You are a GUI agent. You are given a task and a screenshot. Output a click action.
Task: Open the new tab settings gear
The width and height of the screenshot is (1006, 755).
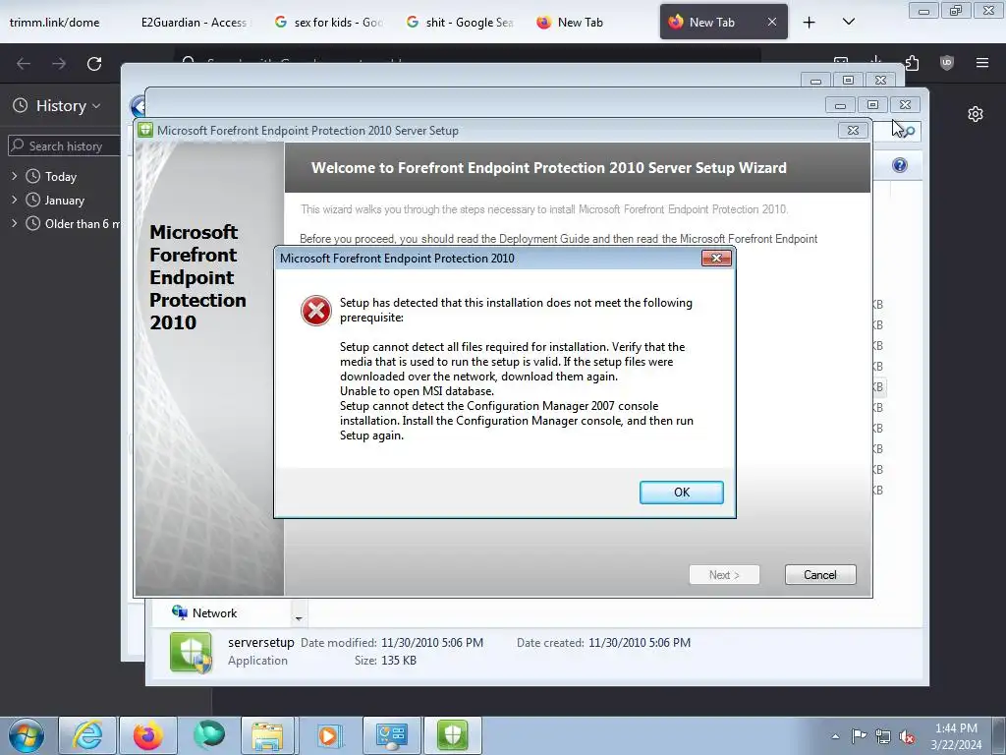976,114
